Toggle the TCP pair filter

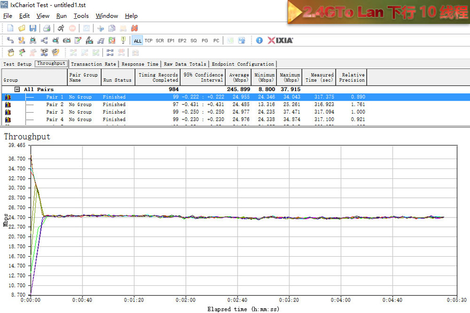coord(148,41)
